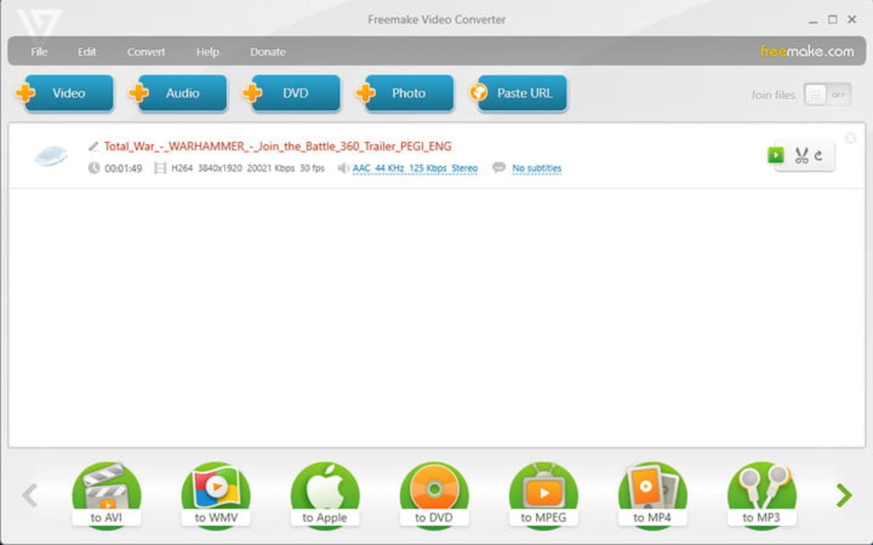The height and width of the screenshot is (545, 873).
Task: Open the Edit menu
Action: click(x=87, y=52)
